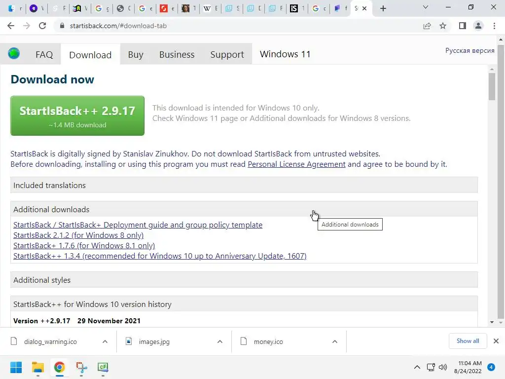The height and width of the screenshot is (379, 505).
Task: Open the Personal License Agreement link
Action: 296,164
